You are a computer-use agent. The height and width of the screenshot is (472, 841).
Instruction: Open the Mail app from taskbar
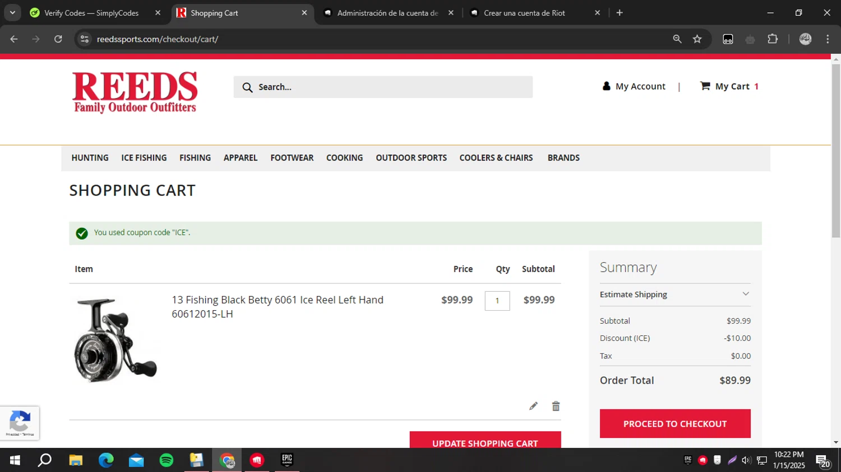[136, 460]
